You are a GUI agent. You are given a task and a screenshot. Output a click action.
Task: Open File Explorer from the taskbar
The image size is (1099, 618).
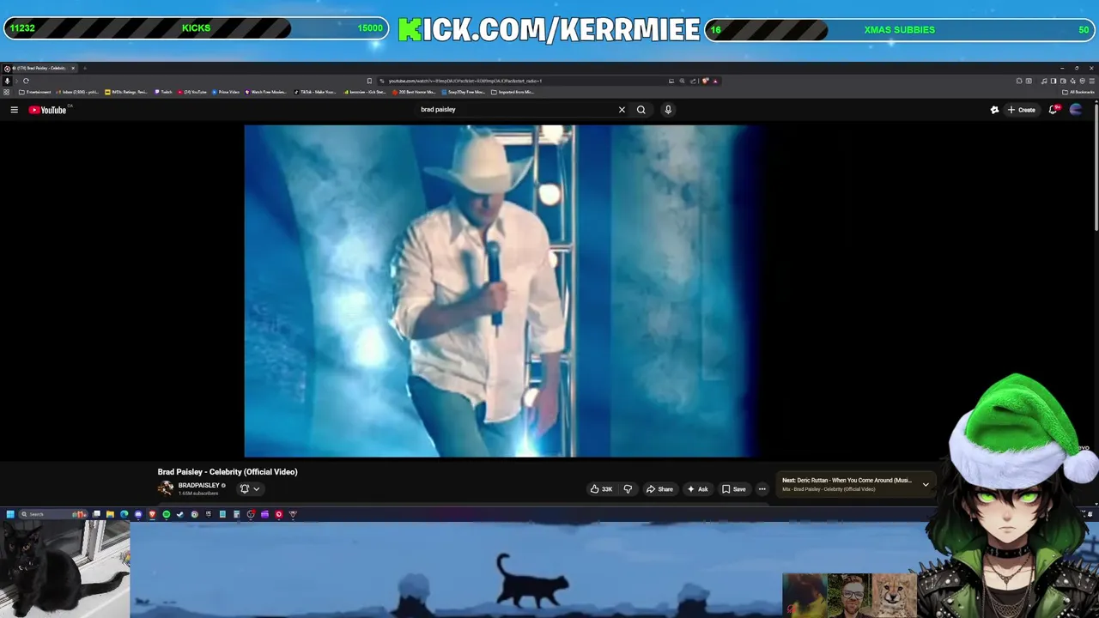110,514
